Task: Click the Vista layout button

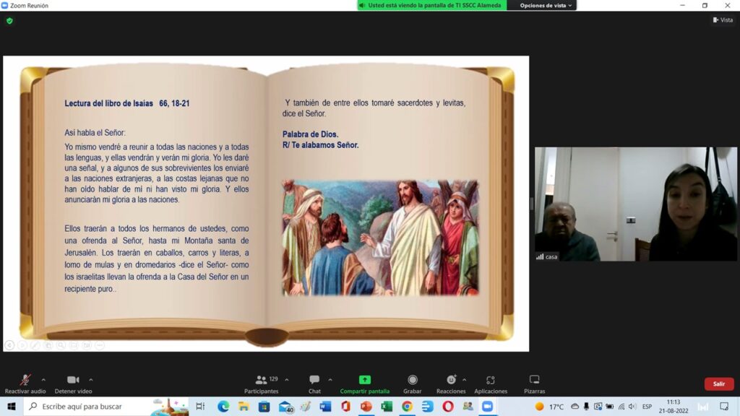Action: (723, 19)
